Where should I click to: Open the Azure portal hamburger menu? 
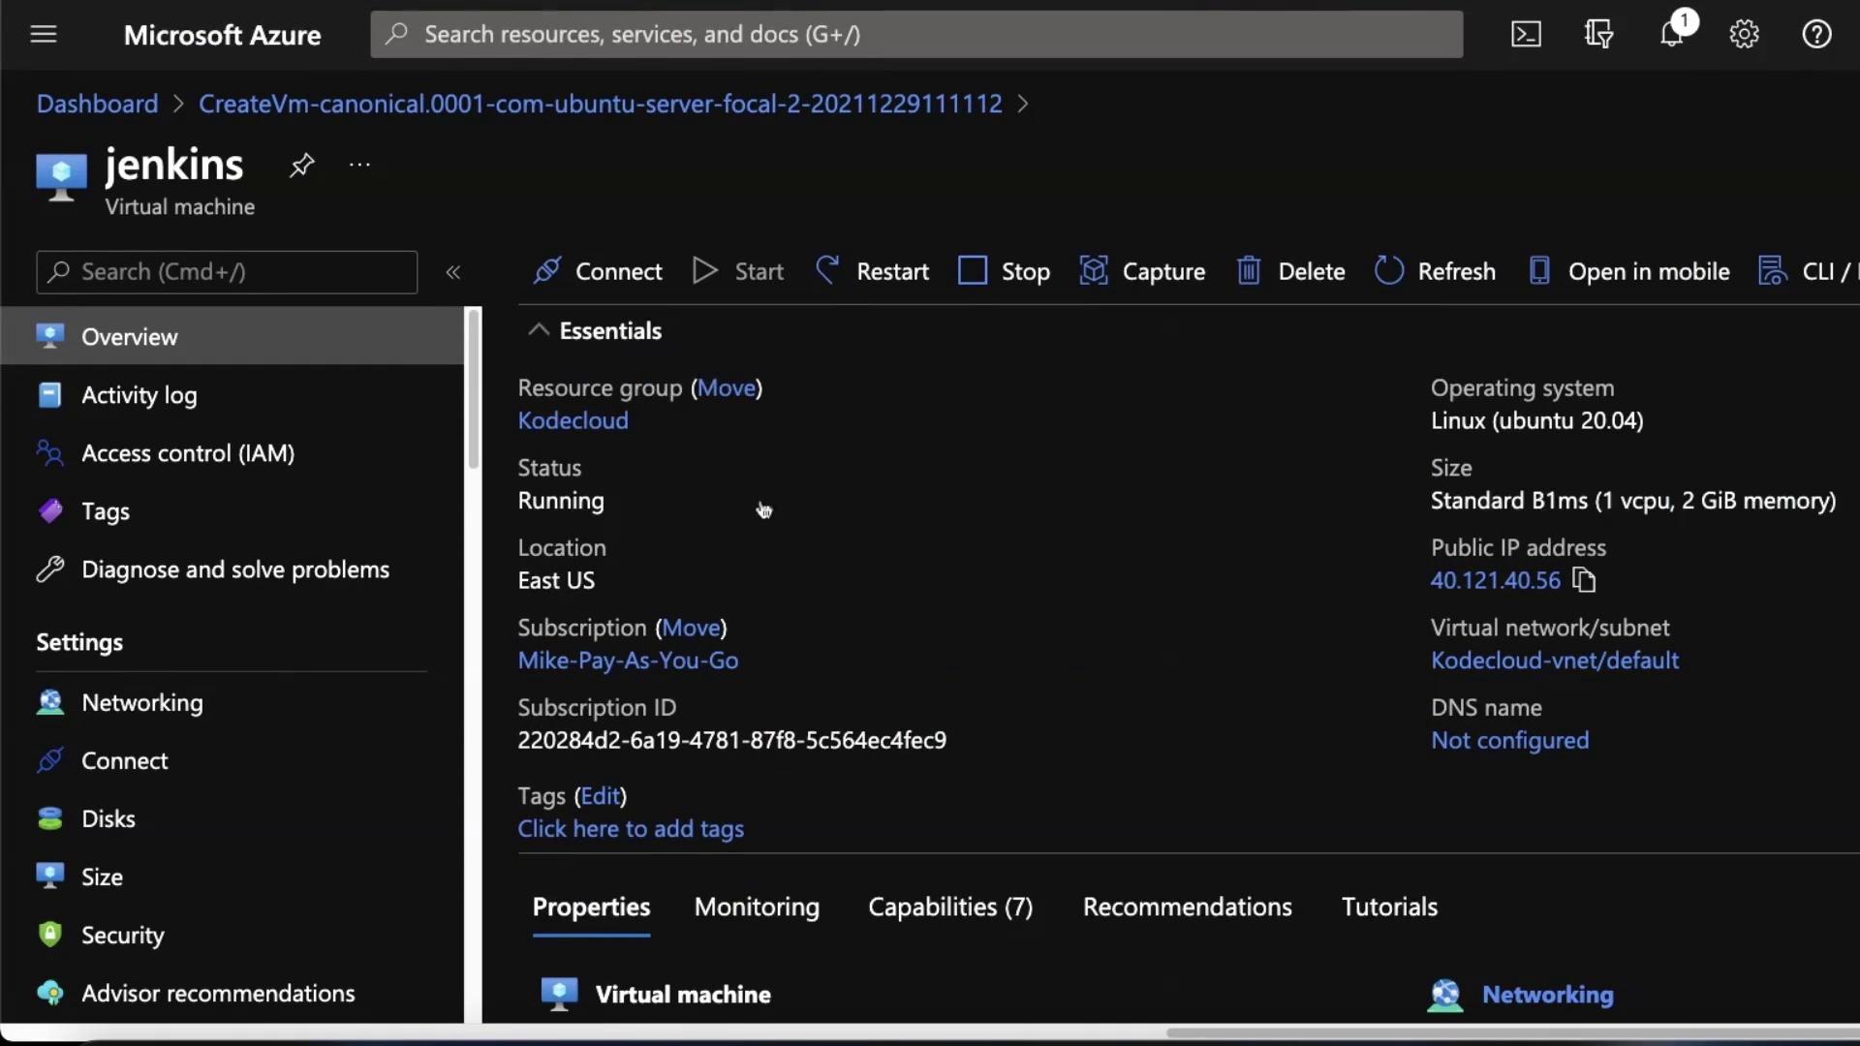(44, 35)
